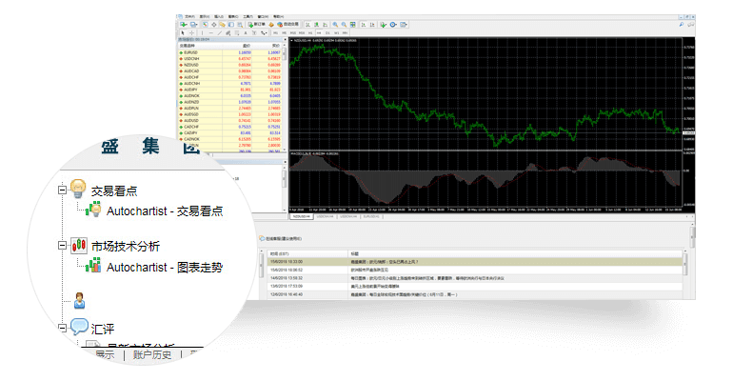Switch timeframe to M5
This screenshot has width=733, height=381.
[285, 32]
